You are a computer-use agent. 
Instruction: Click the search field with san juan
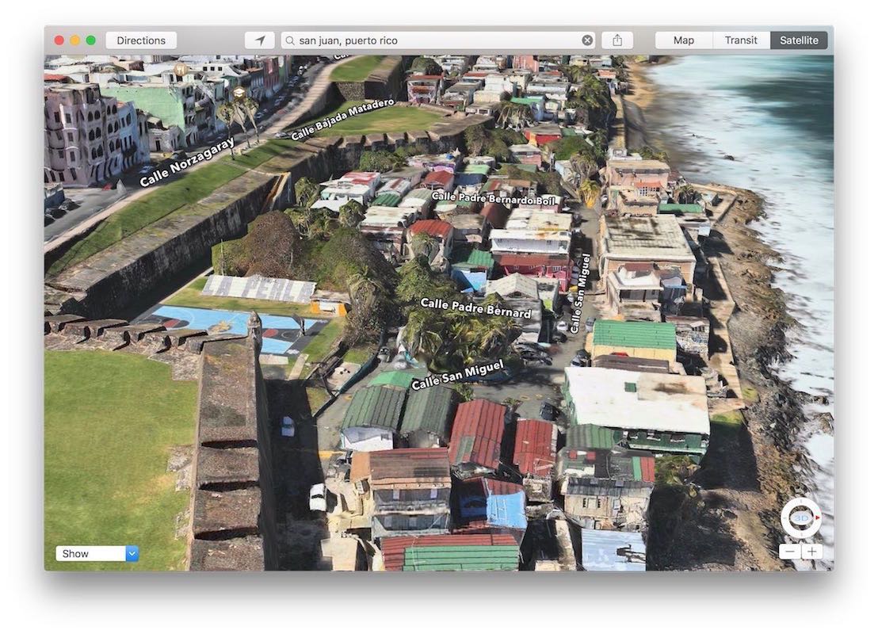click(436, 40)
